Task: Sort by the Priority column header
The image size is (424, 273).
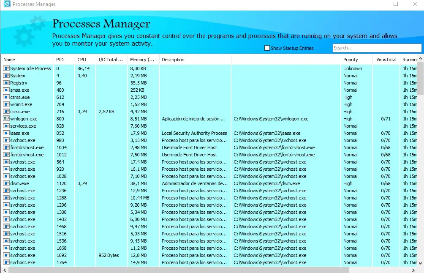Action: point(357,60)
